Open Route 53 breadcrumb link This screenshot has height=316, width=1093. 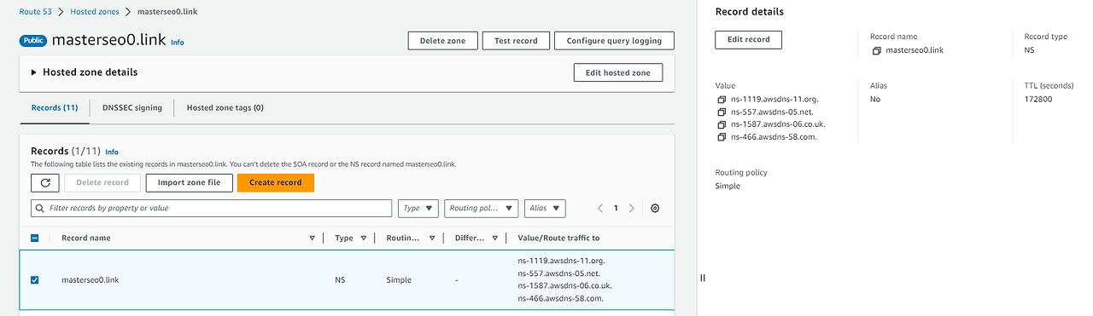coord(36,12)
